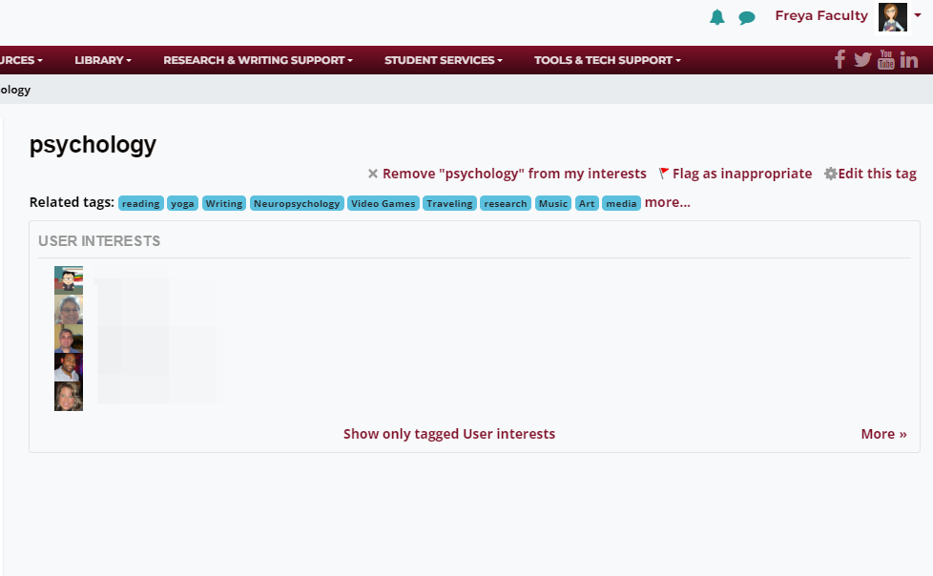Select the Traveling related tag

click(x=450, y=203)
